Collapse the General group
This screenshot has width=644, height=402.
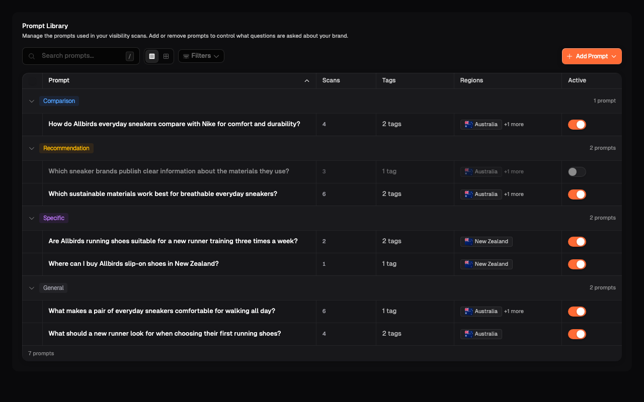32,288
